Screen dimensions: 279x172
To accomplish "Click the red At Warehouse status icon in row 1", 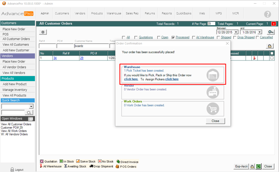I will pyautogui.click(x=254, y=58).
